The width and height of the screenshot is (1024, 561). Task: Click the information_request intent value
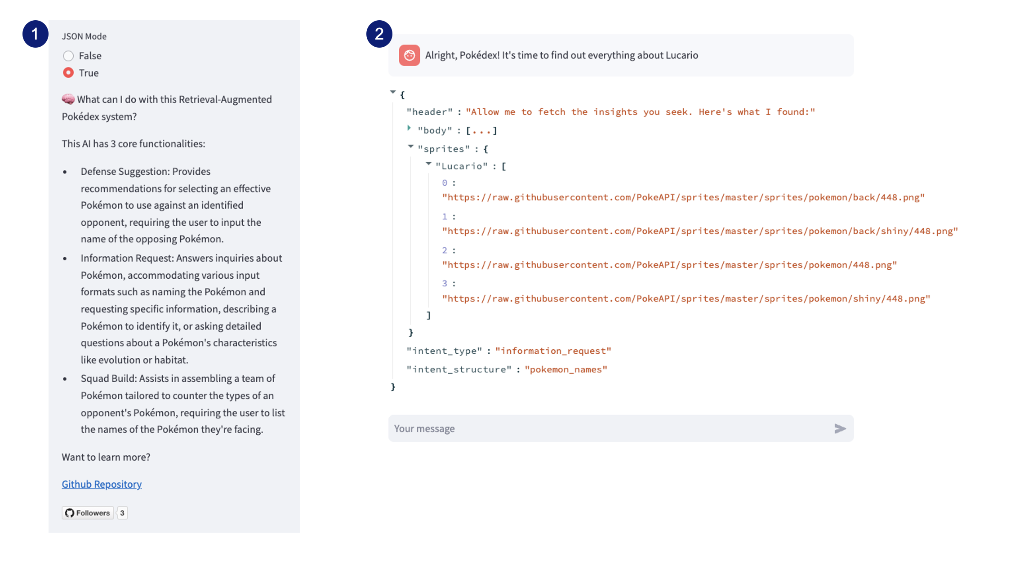point(553,351)
